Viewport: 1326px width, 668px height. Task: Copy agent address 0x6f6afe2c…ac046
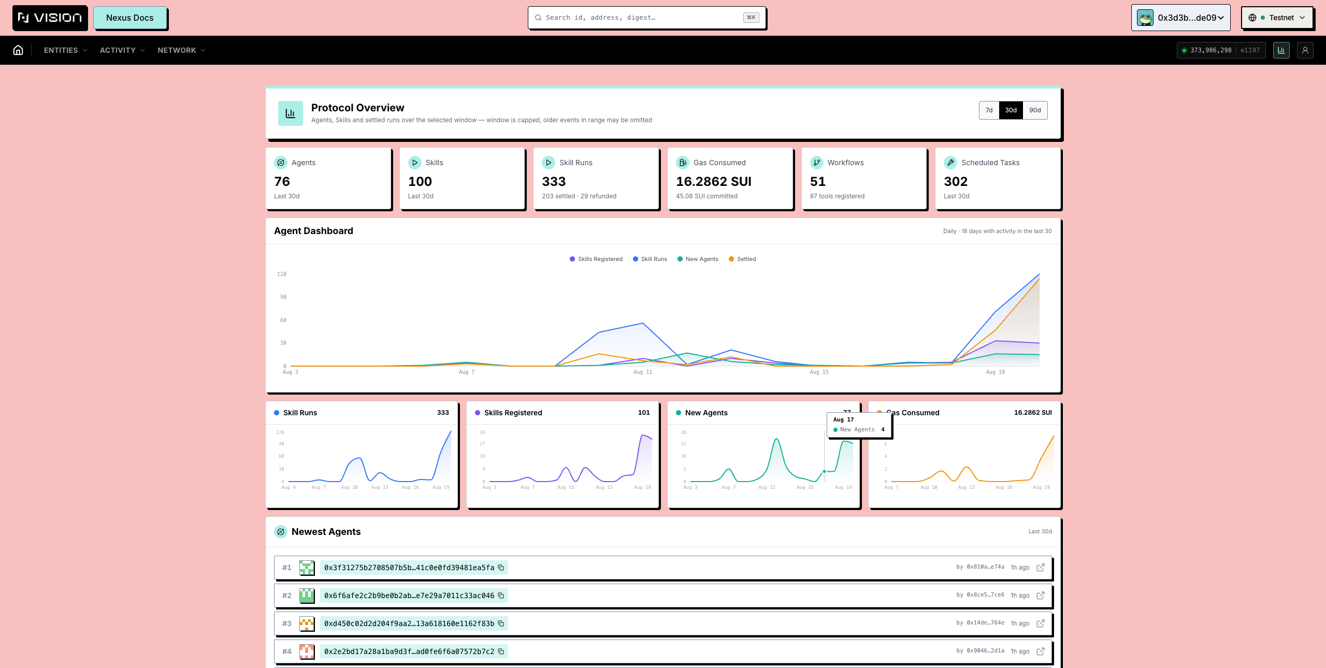tap(501, 596)
